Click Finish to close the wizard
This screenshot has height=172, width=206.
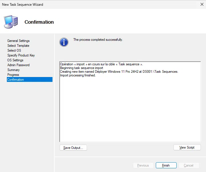(x=166, y=165)
